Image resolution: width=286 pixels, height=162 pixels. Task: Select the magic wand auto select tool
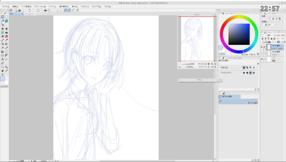[x=3, y=48]
